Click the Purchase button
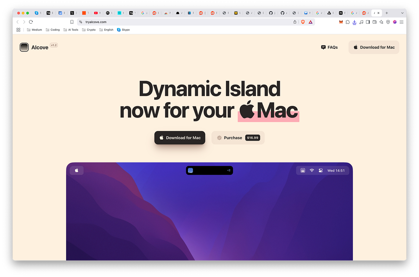Viewport: 419px width, 277px height. pyautogui.click(x=238, y=138)
